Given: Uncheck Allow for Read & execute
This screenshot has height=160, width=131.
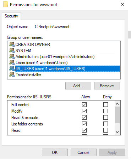Looking at the screenshot, I should [84, 118].
